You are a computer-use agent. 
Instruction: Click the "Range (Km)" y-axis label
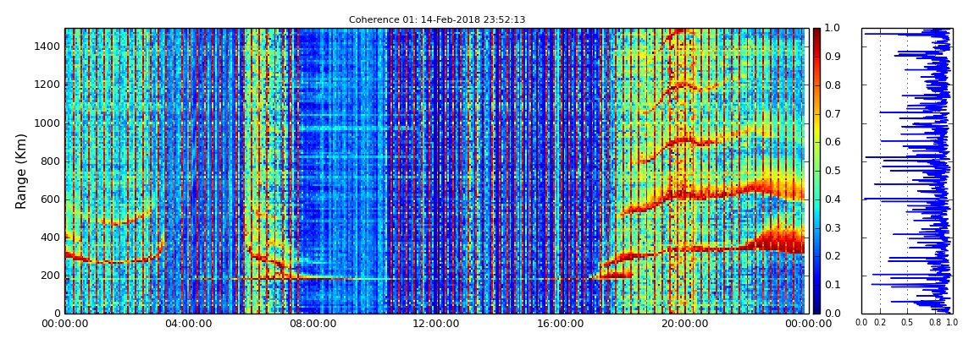click(x=21, y=171)
